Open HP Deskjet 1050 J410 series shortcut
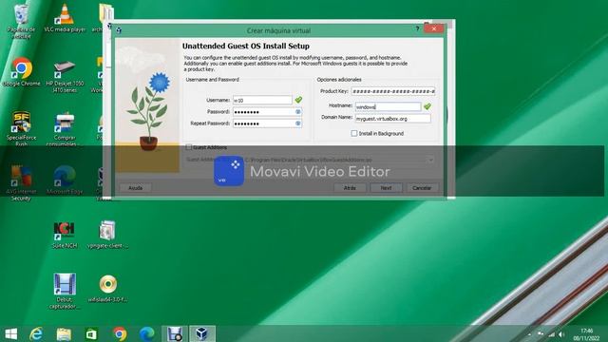Viewport: 608px width, 342px height. pos(65,76)
